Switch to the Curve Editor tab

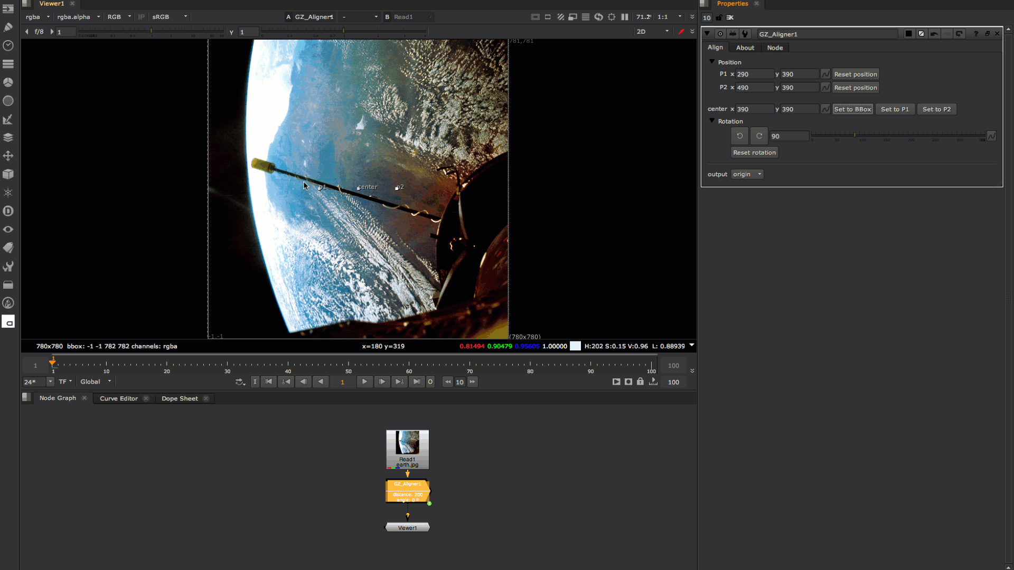coord(118,398)
